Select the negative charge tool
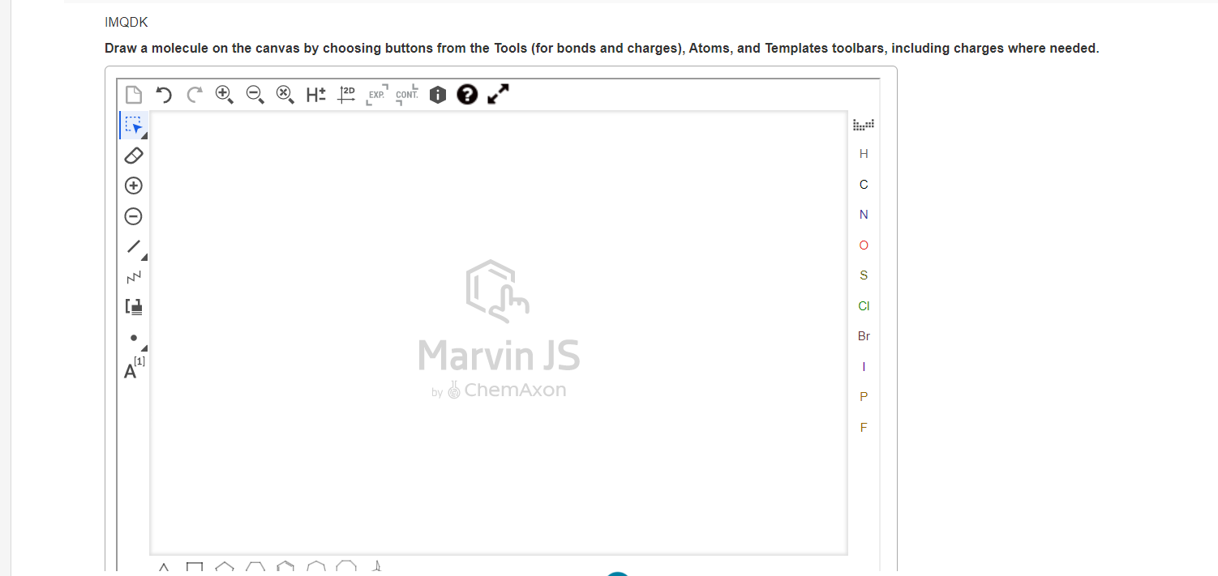 click(133, 216)
